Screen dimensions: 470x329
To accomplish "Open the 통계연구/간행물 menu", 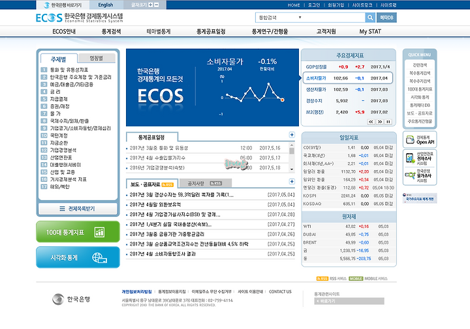I will tap(270, 32).
